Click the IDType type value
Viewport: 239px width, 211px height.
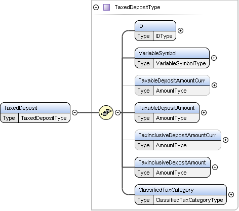(164, 36)
